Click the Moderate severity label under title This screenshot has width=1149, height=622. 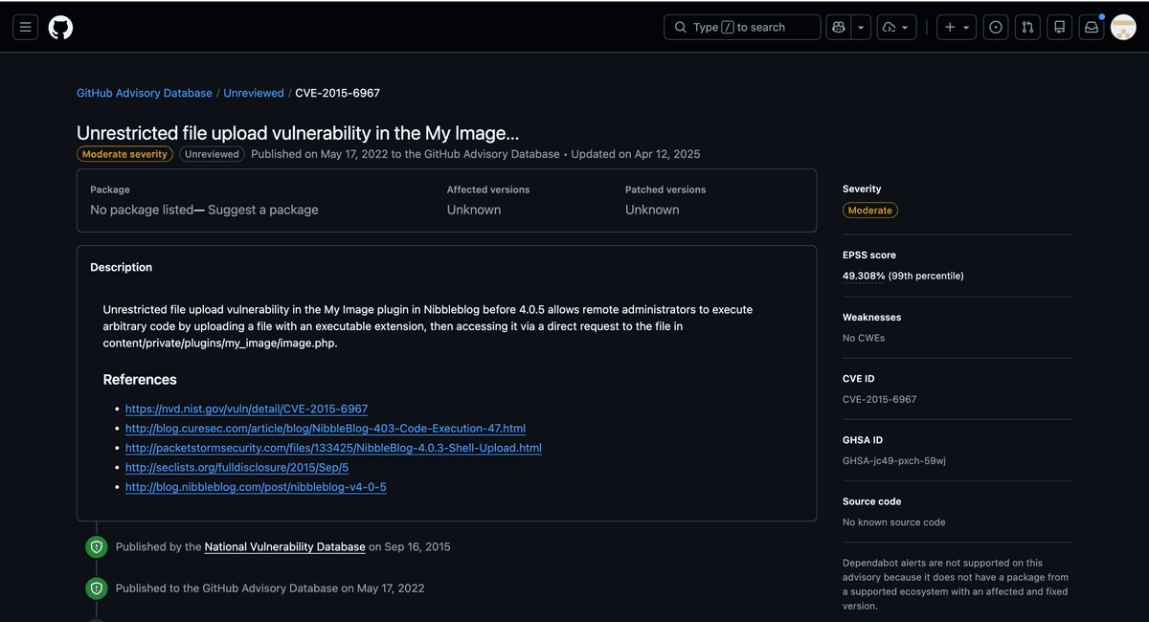124,154
